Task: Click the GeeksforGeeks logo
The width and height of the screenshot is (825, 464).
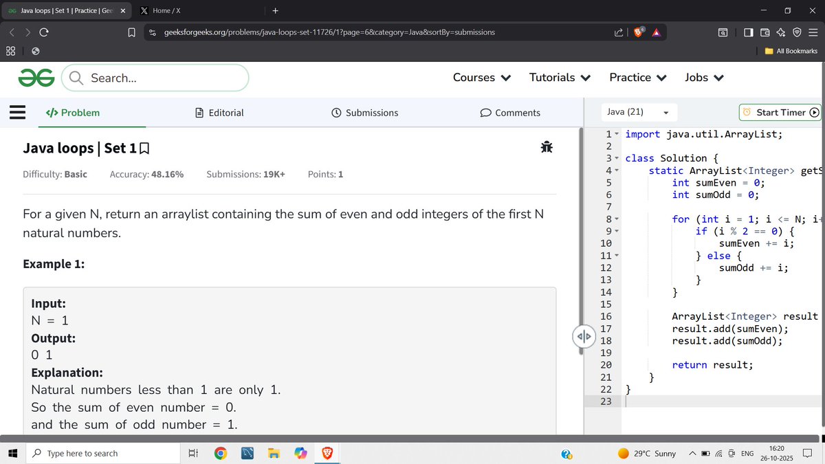Action: (x=36, y=78)
